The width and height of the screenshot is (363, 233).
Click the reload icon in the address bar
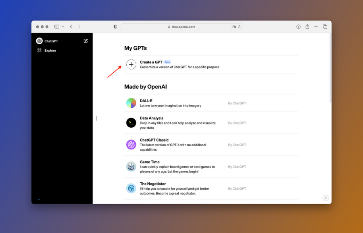tap(239, 27)
